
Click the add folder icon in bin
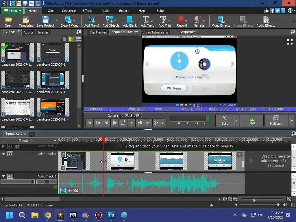point(71,39)
